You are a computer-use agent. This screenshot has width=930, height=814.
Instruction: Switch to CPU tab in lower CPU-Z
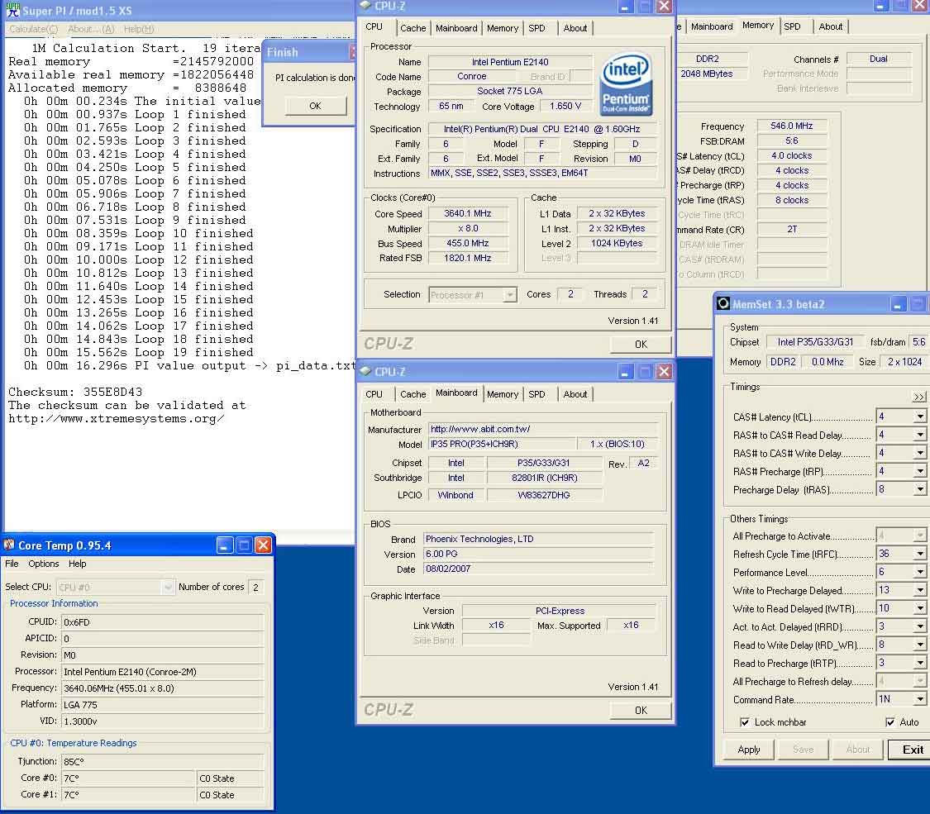coord(374,394)
